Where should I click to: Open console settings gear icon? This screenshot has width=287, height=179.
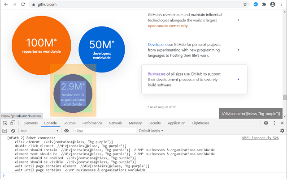[x=282, y=131]
